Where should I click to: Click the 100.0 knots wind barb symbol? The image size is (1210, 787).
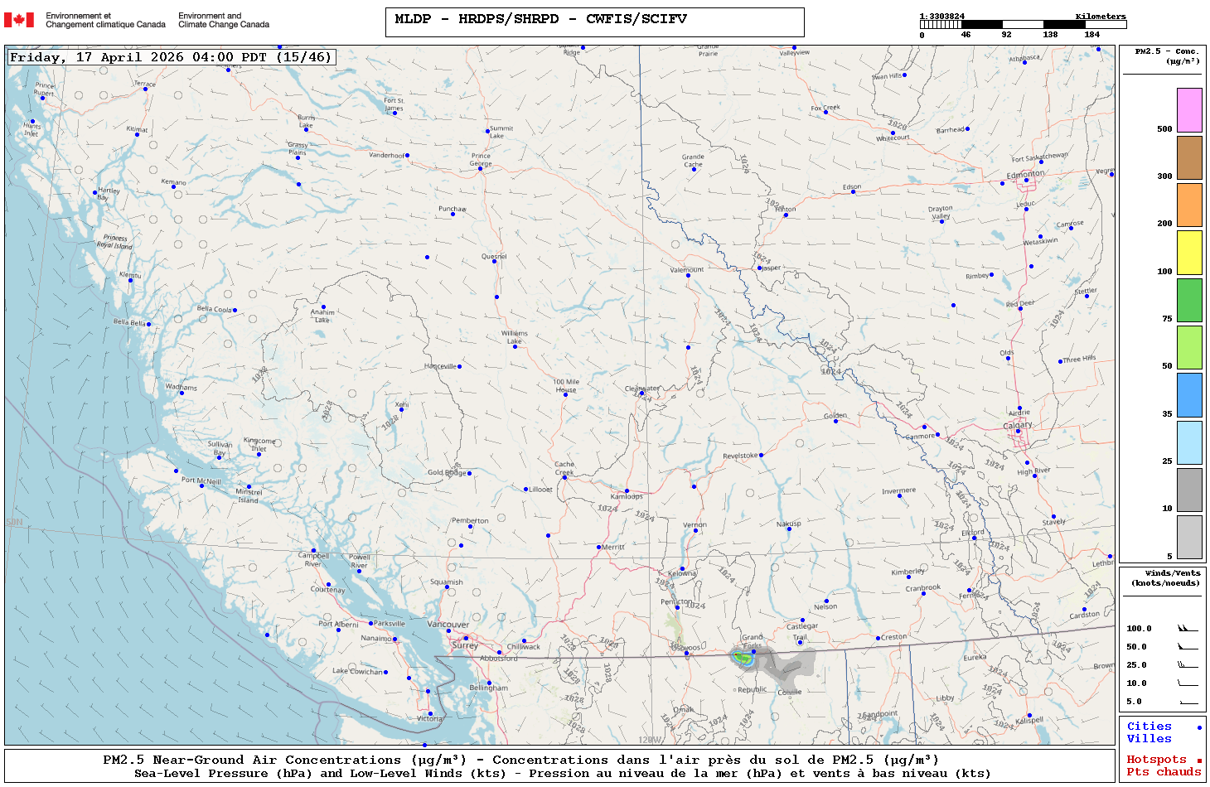pos(1188,629)
